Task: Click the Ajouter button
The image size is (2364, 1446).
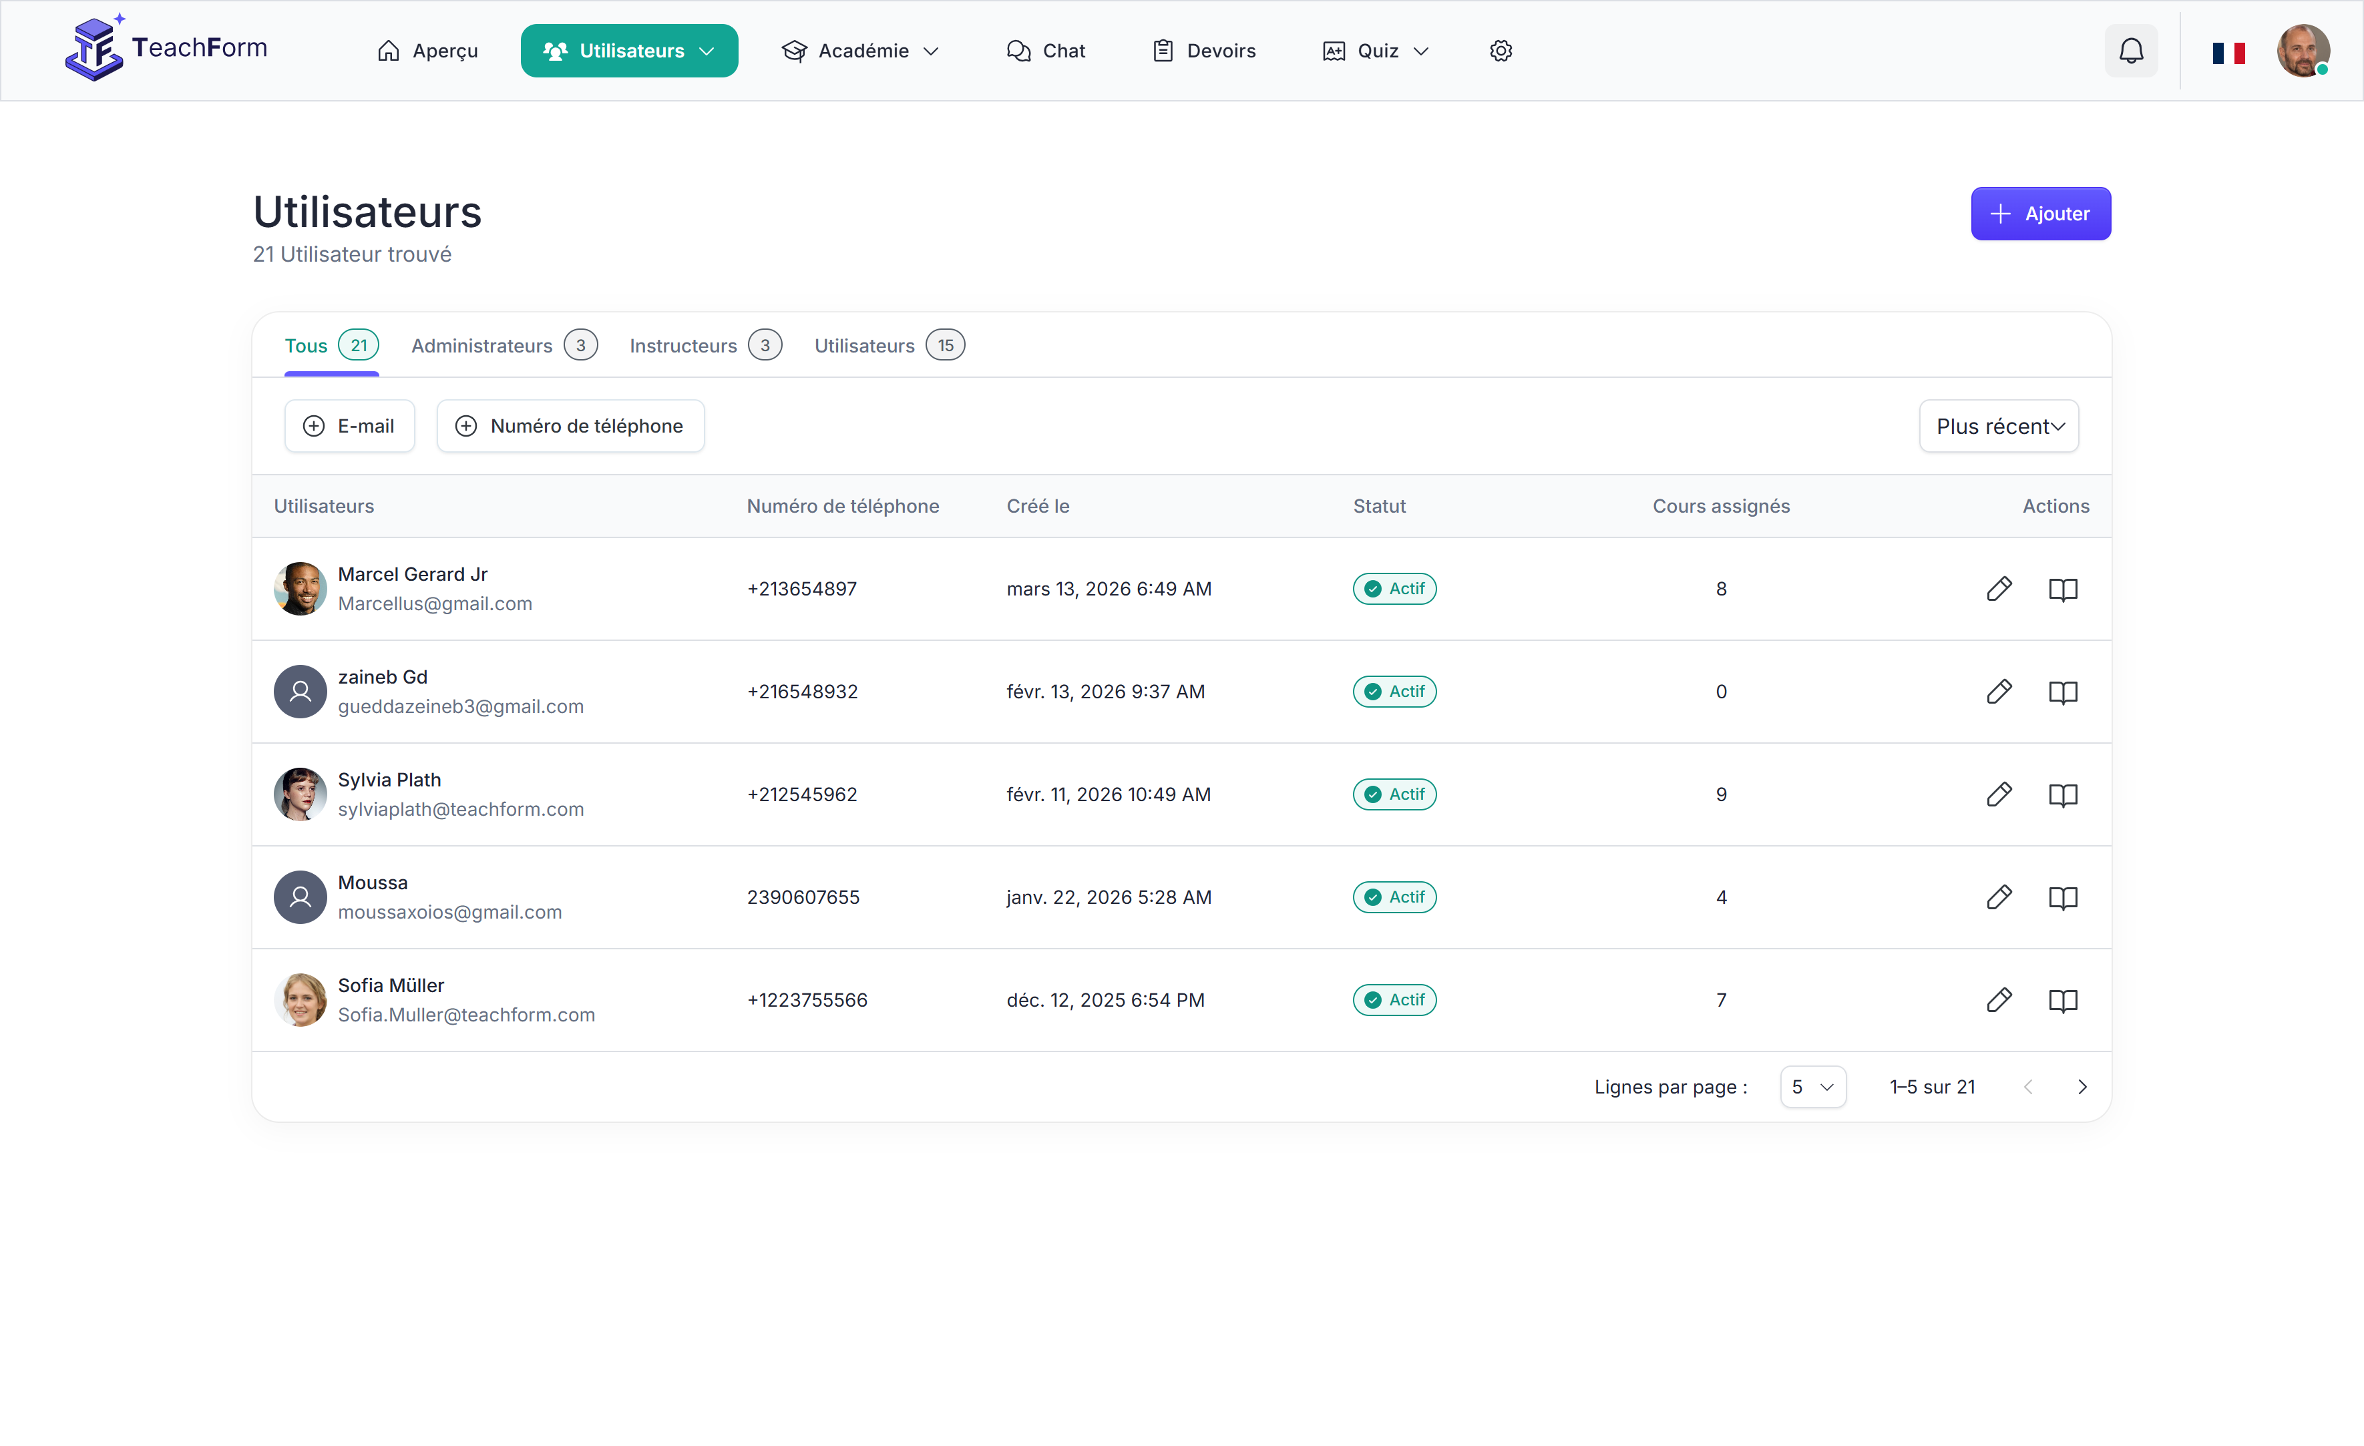Action: click(x=2039, y=214)
